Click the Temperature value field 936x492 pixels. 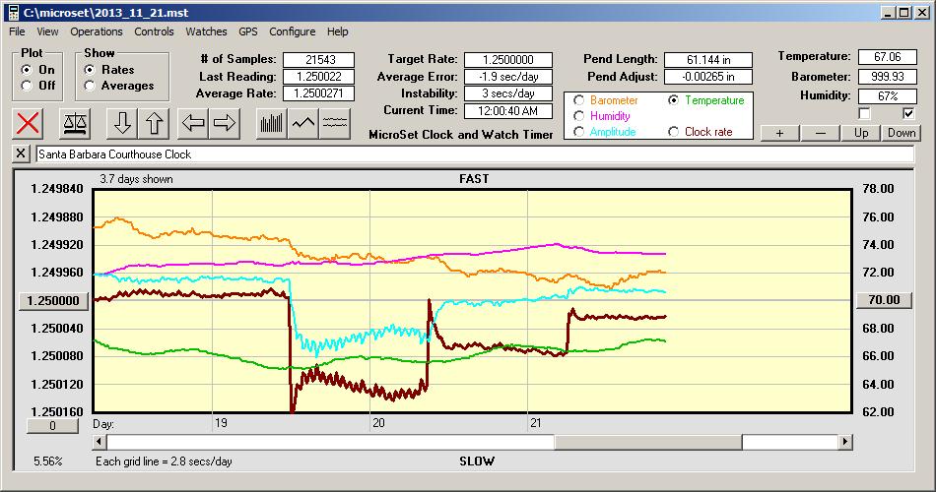pyautogui.click(x=887, y=57)
